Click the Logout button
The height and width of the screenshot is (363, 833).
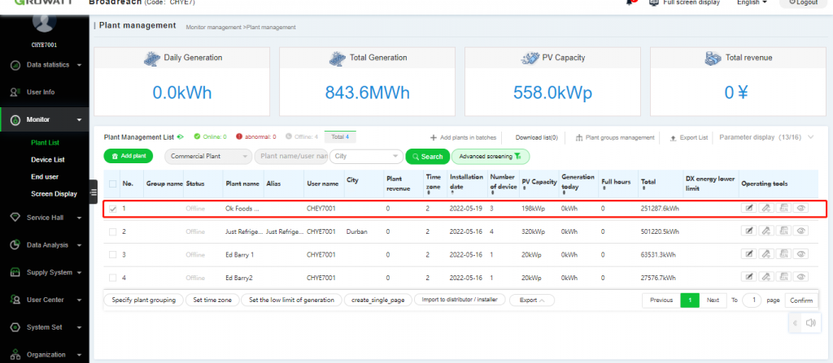803,2
